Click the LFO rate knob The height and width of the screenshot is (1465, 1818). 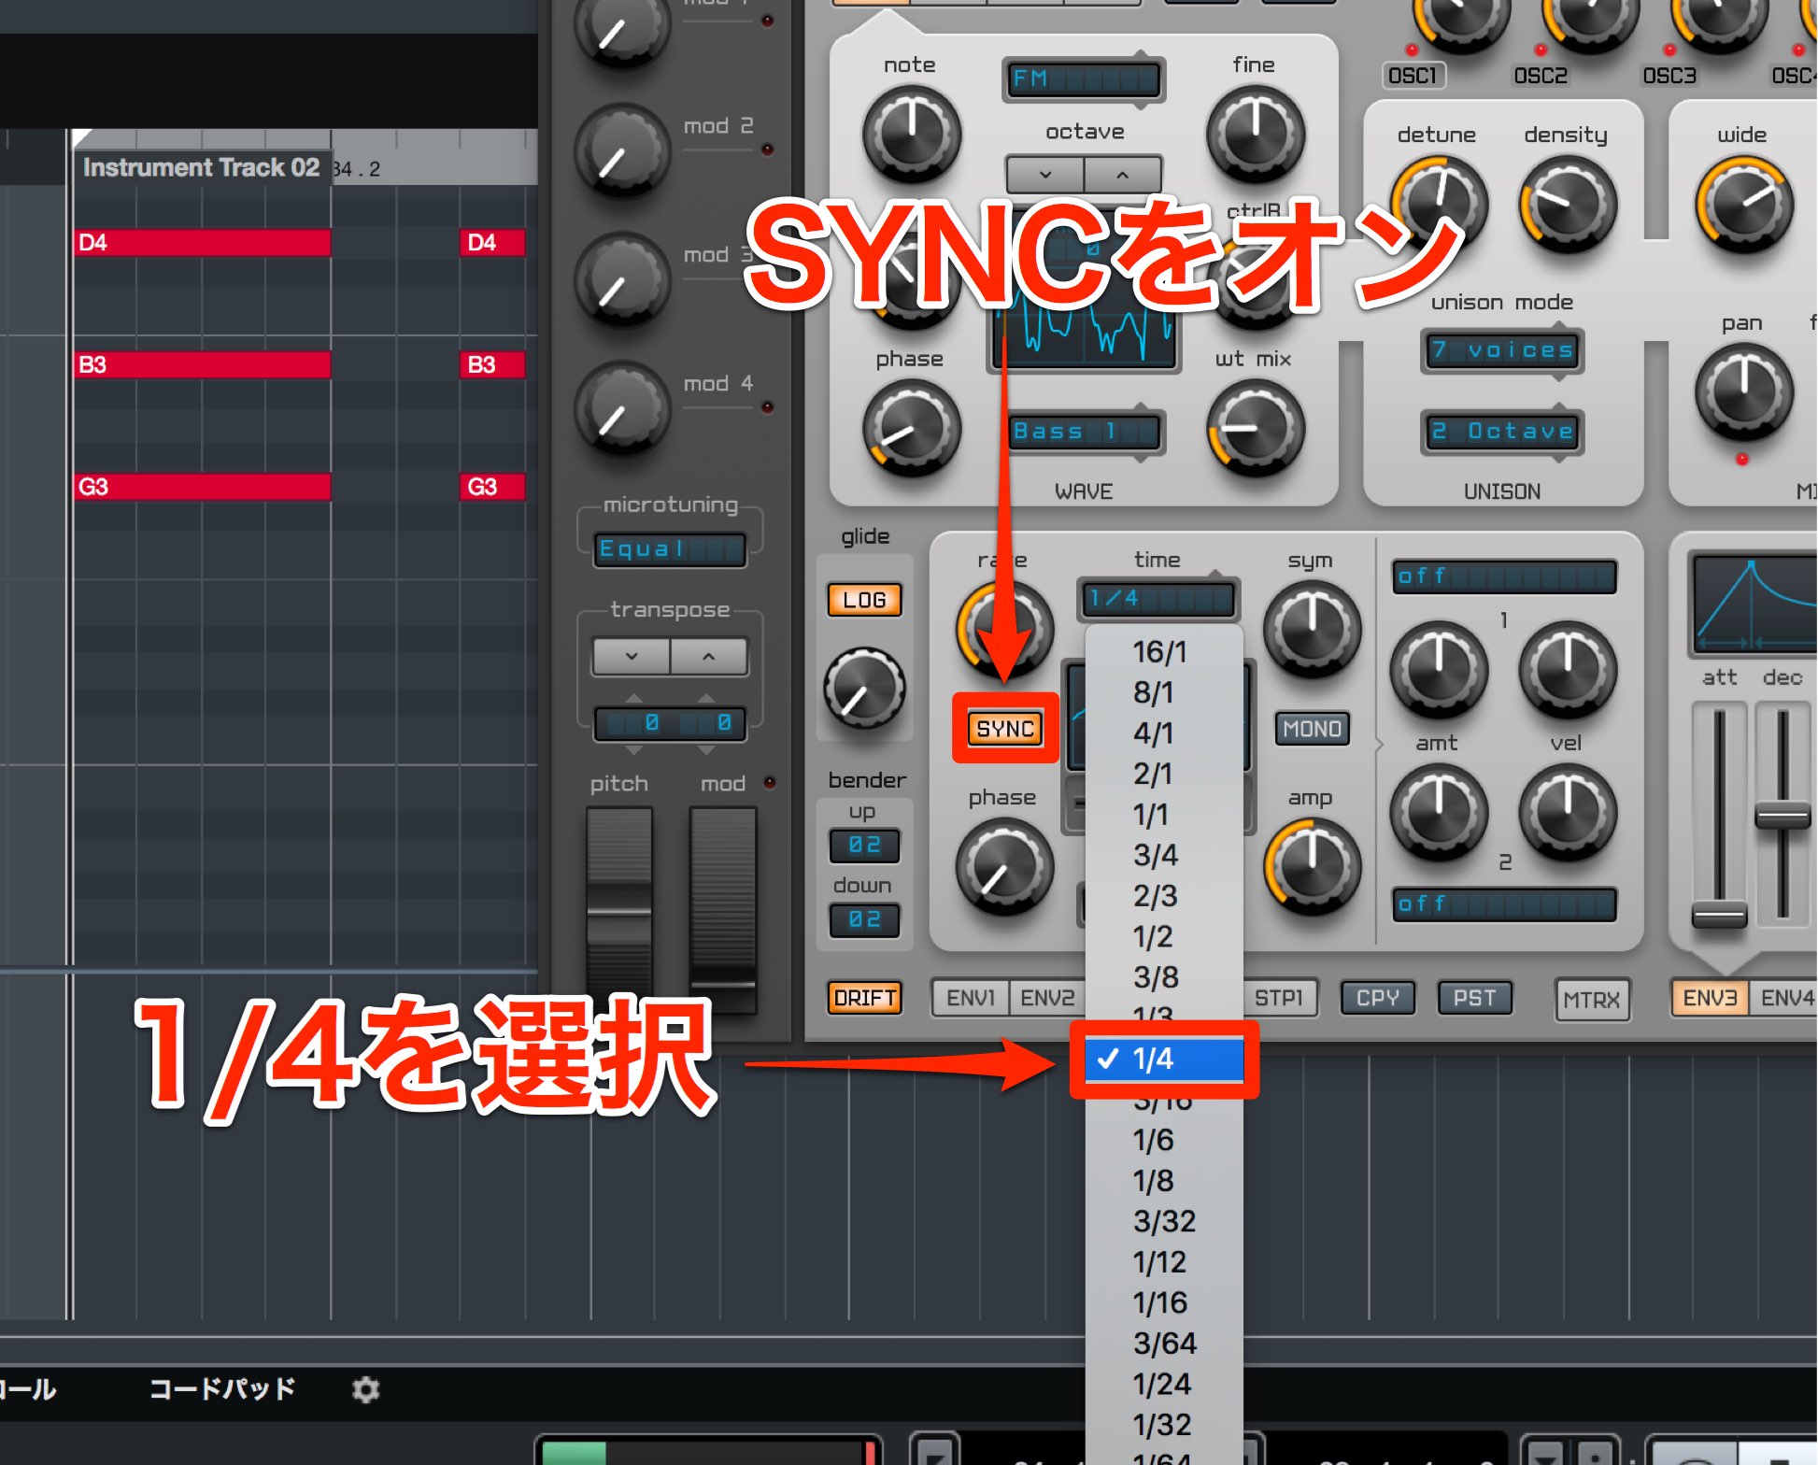[x=1004, y=629]
